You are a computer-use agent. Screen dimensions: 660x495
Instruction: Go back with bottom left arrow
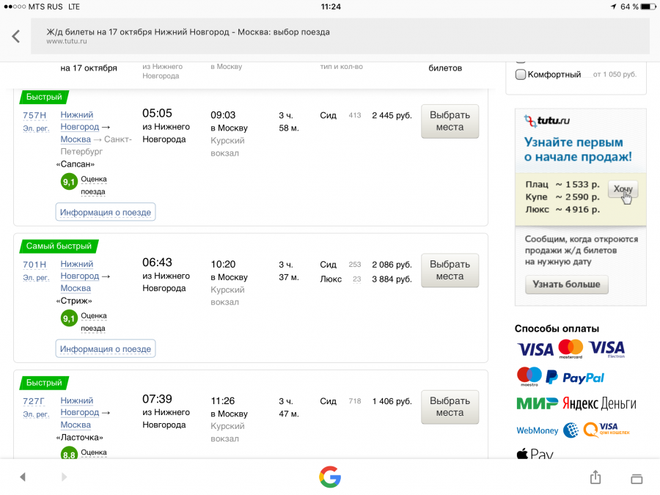(x=23, y=477)
